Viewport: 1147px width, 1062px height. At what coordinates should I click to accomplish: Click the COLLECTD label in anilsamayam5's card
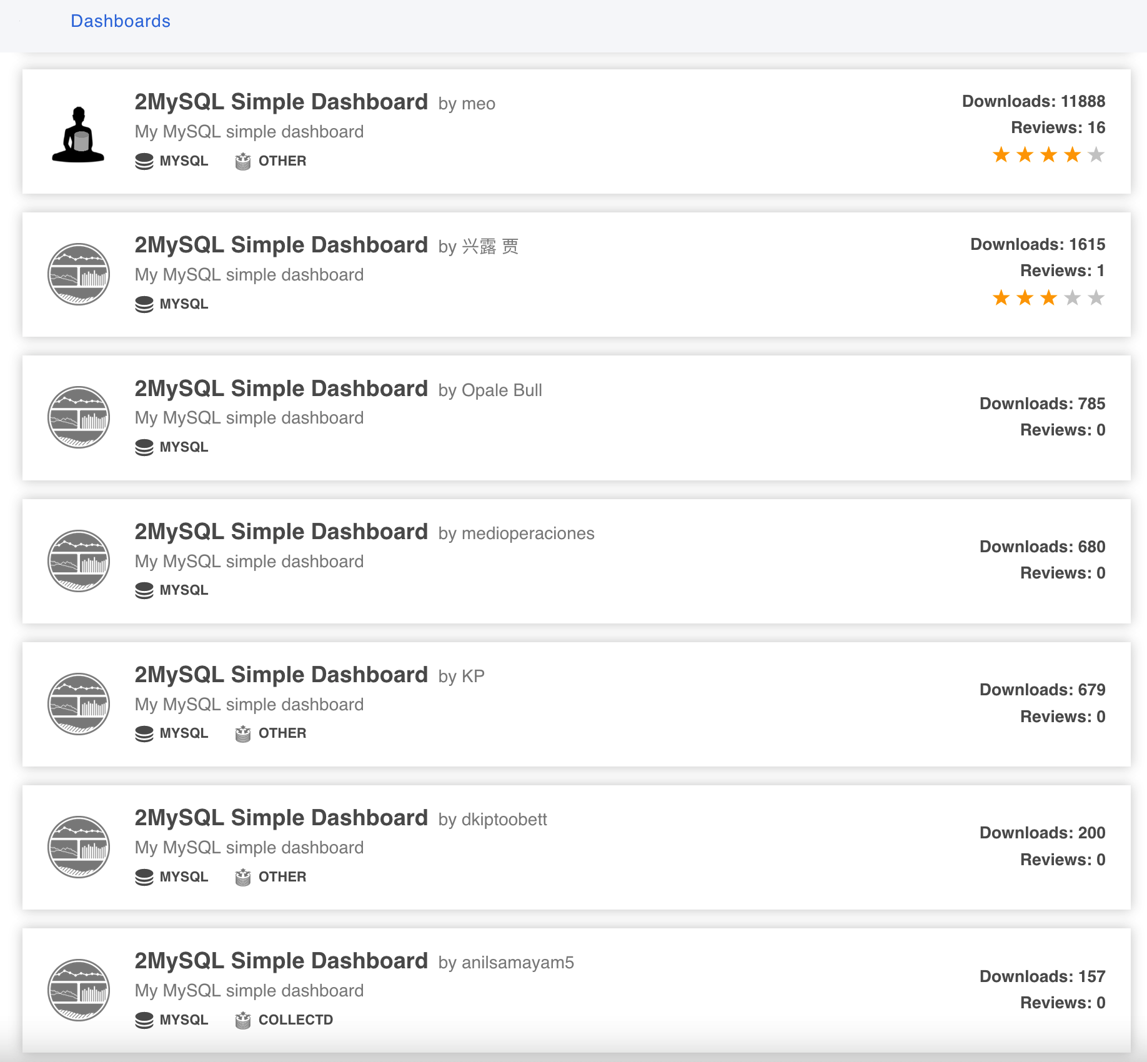point(295,1020)
